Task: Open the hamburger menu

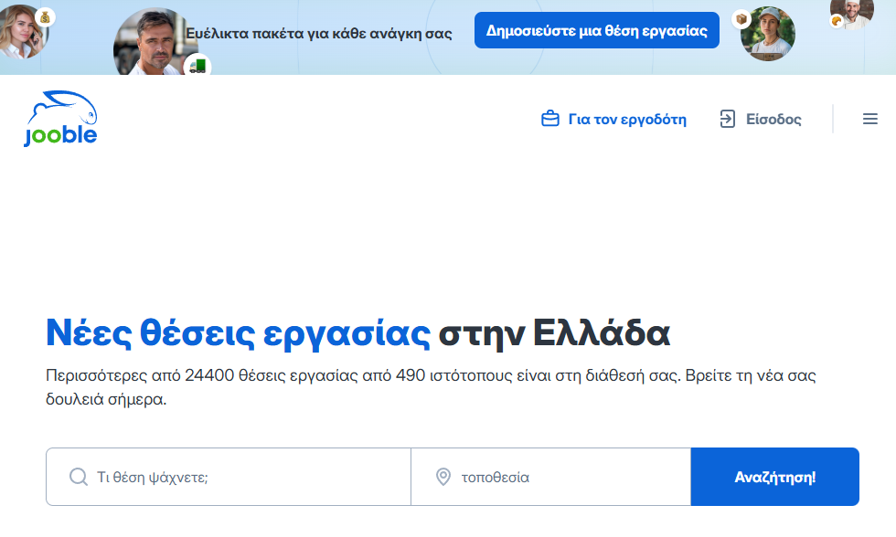Action: point(869,119)
